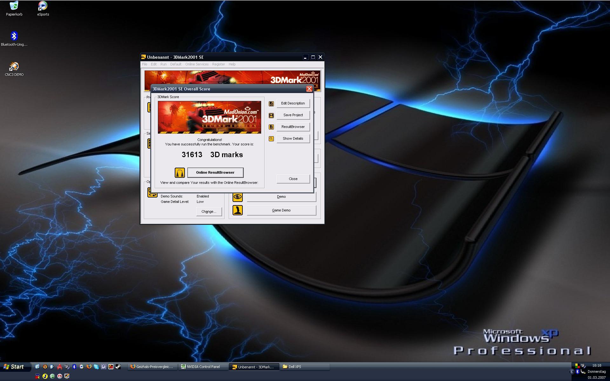
Task: Click the Unbenannt - 3DMark taskbar button
Action: (x=254, y=367)
